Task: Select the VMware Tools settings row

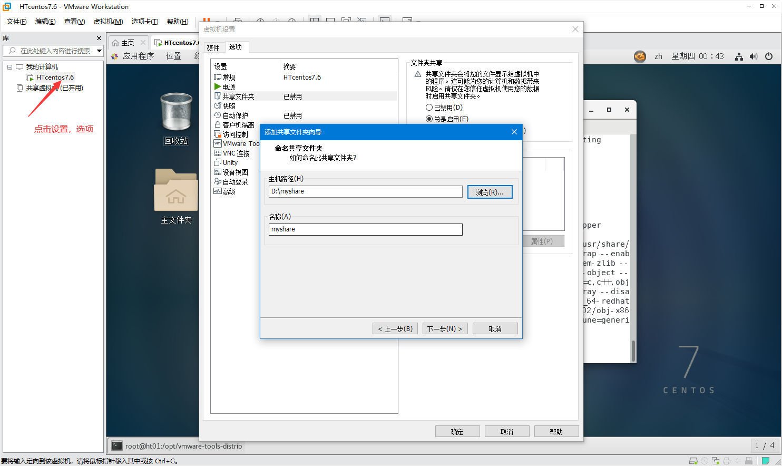Action: (236, 144)
